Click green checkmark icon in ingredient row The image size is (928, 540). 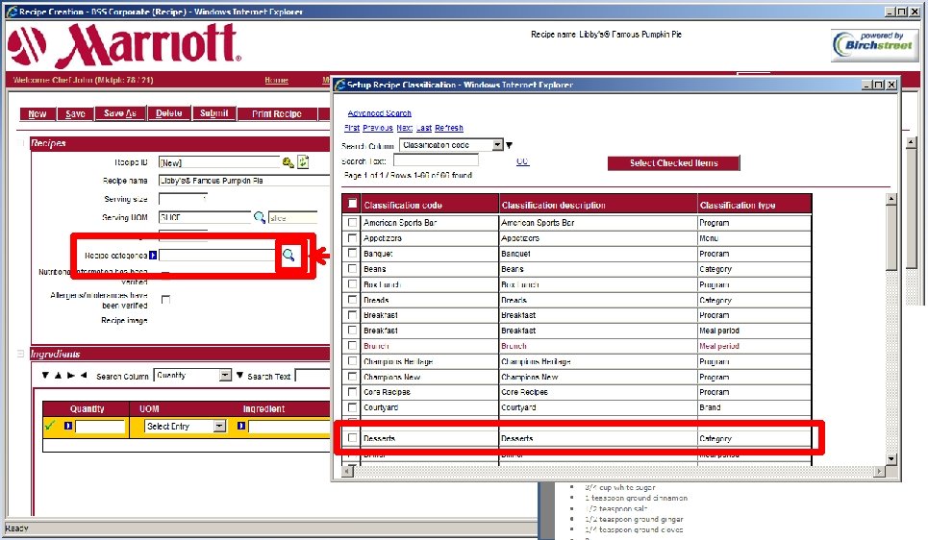coord(50,426)
